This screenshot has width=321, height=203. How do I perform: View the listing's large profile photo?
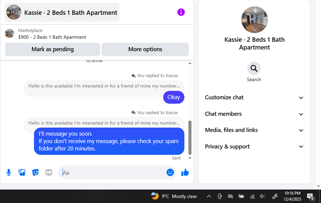pyautogui.click(x=254, y=20)
